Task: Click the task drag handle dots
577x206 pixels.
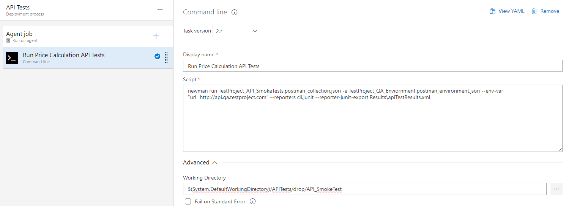Action: tap(166, 57)
